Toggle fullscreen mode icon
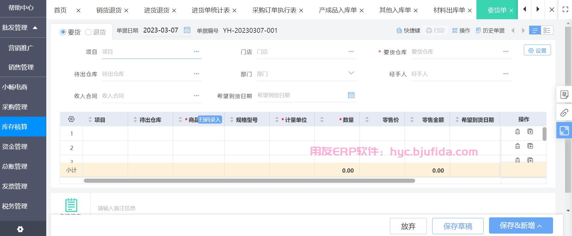572x236 pixels. point(565,10)
